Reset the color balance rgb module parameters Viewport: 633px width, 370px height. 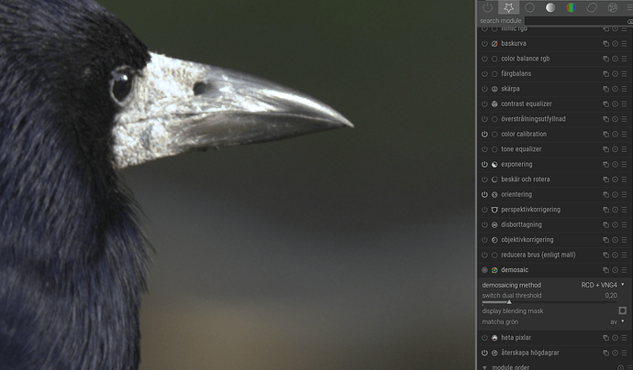(615, 59)
